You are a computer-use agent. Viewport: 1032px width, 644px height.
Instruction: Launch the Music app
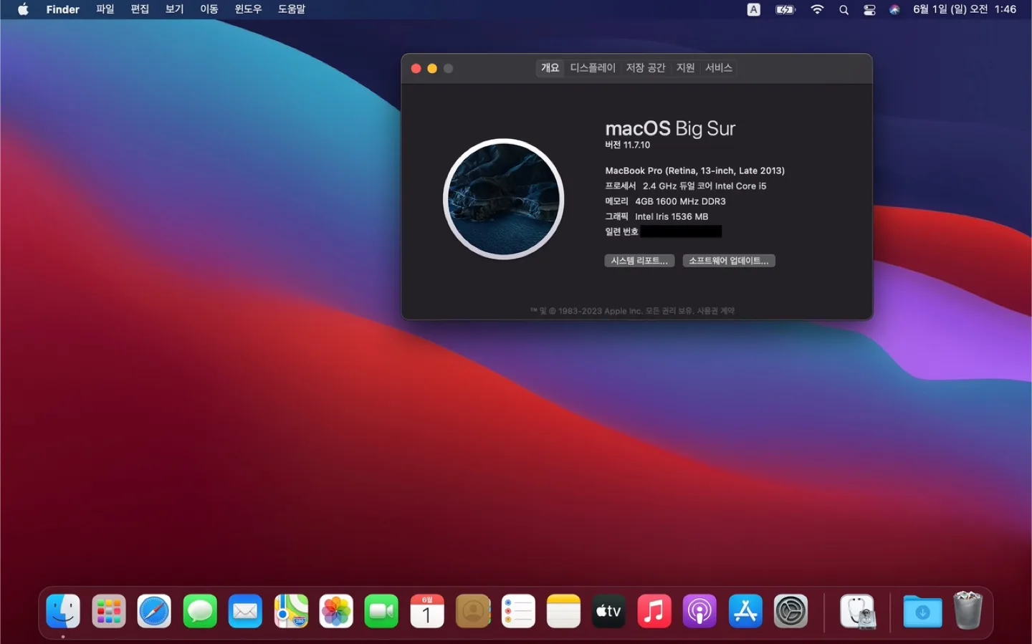(x=654, y=612)
